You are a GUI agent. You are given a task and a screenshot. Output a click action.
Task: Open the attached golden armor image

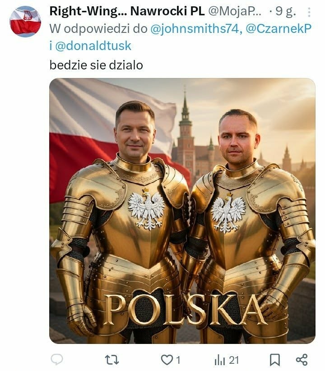(x=182, y=211)
